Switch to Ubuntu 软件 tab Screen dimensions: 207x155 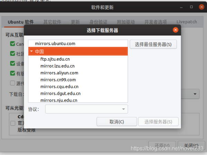pos(21,22)
